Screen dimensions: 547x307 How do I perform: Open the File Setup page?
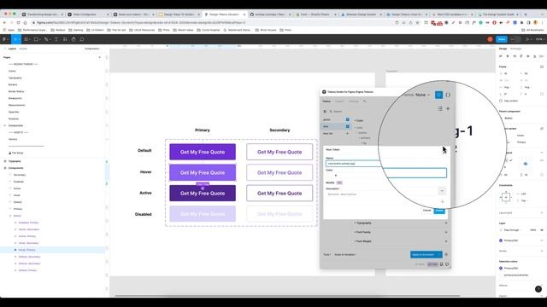16,153
